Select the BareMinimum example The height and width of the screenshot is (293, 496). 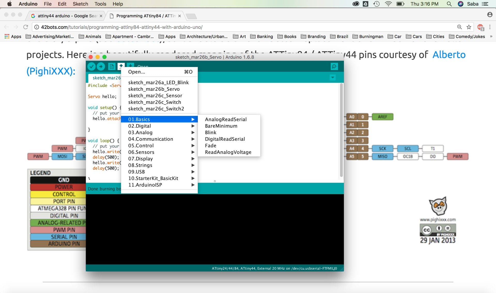pyautogui.click(x=229, y=126)
